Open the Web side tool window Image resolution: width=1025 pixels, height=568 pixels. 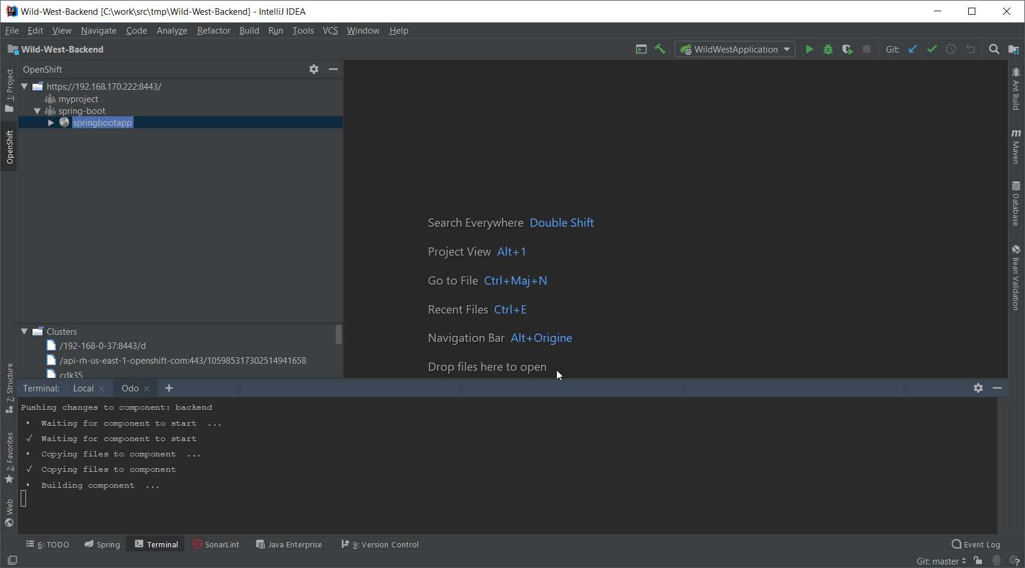point(9,512)
